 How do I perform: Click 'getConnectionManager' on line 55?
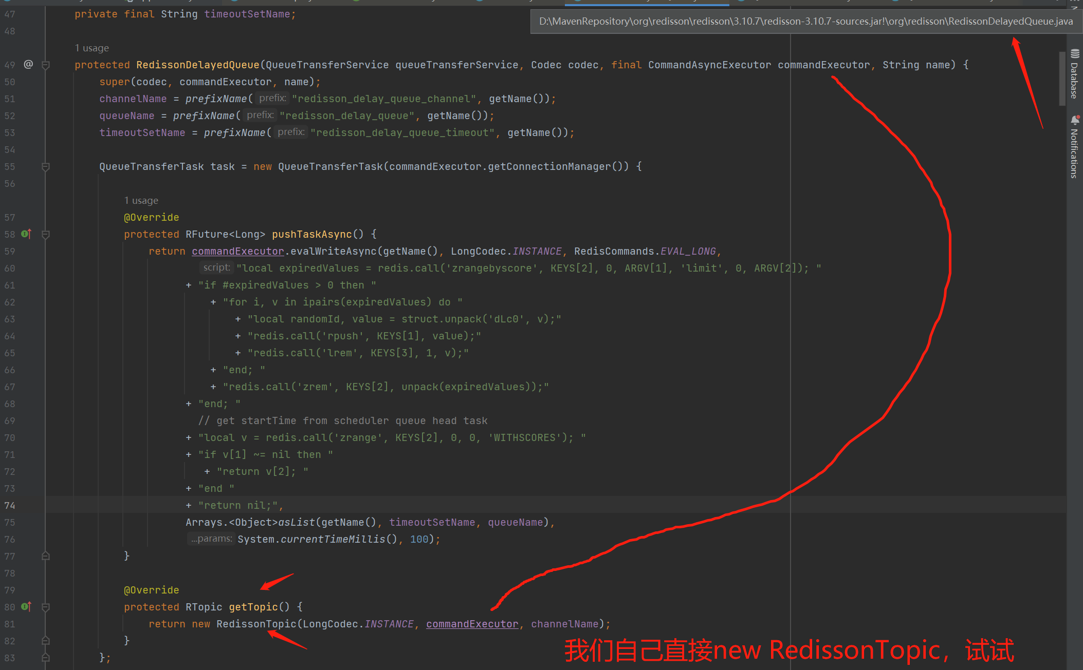pyautogui.click(x=549, y=166)
